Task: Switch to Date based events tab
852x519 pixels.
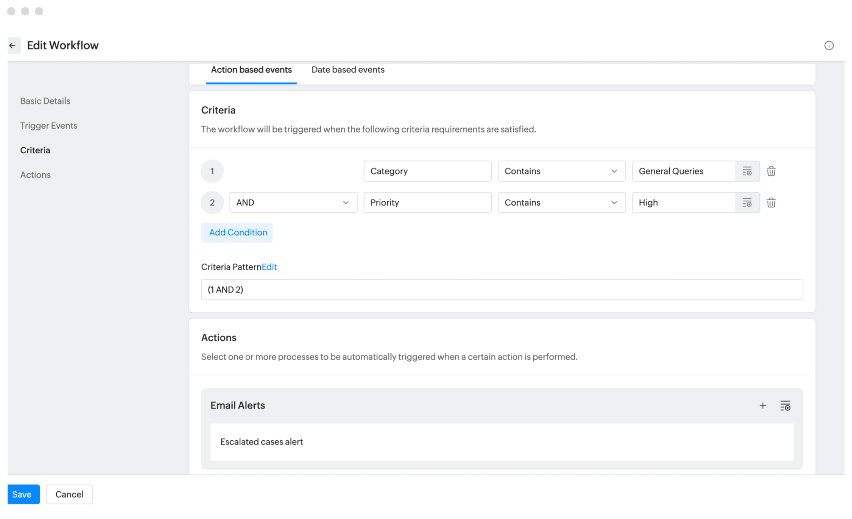Action: 348,70
